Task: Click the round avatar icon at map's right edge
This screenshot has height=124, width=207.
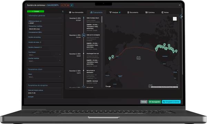Action: pos(181,17)
